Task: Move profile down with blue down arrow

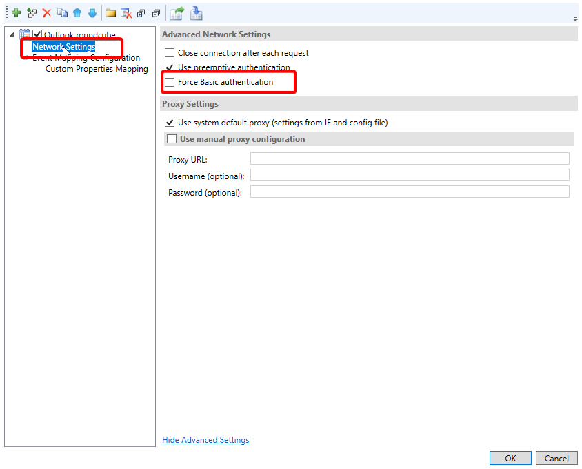Action: pyautogui.click(x=92, y=13)
